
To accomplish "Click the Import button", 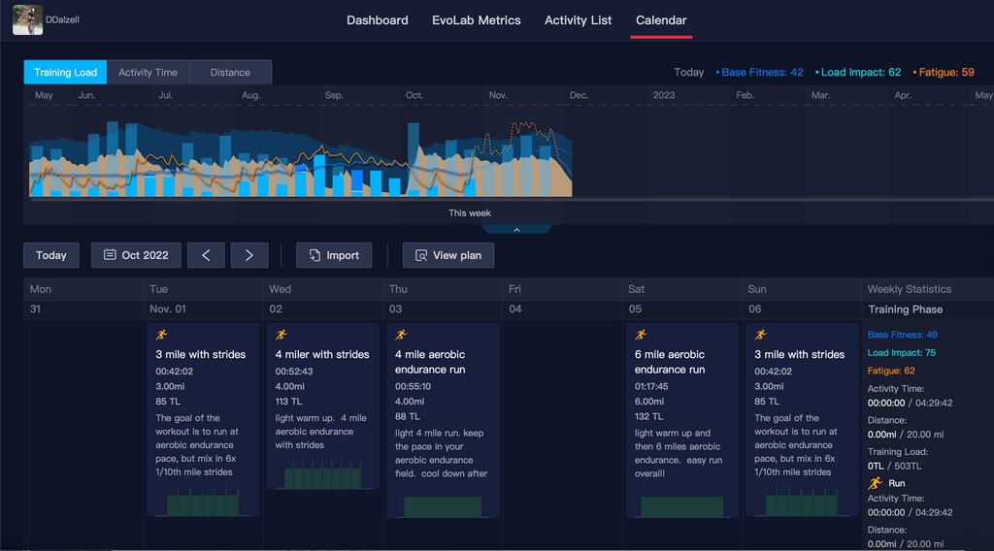I will click(x=334, y=255).
